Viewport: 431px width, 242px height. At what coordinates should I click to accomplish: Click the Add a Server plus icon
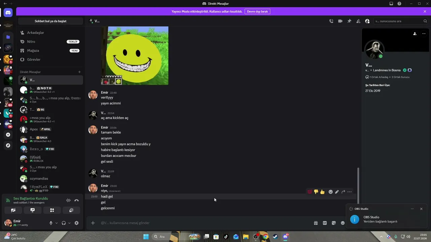coord(8,135)
